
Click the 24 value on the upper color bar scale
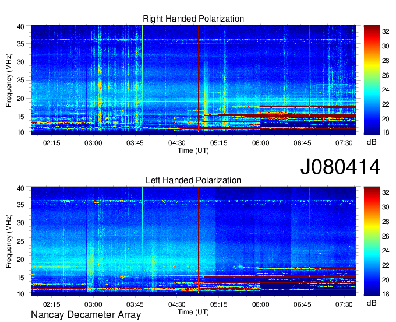tap(386, 90)
